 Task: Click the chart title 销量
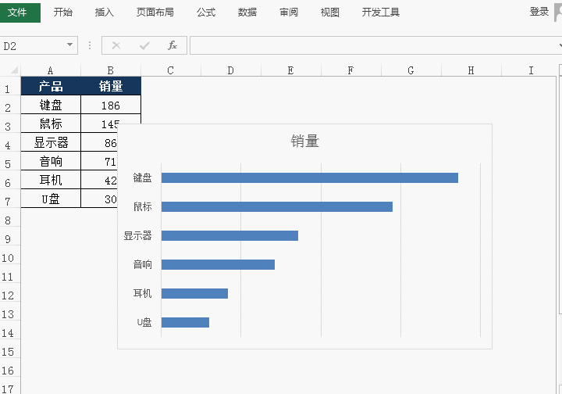pos(304,141)
